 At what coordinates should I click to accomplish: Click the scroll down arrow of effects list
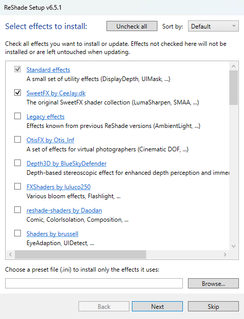234,246
